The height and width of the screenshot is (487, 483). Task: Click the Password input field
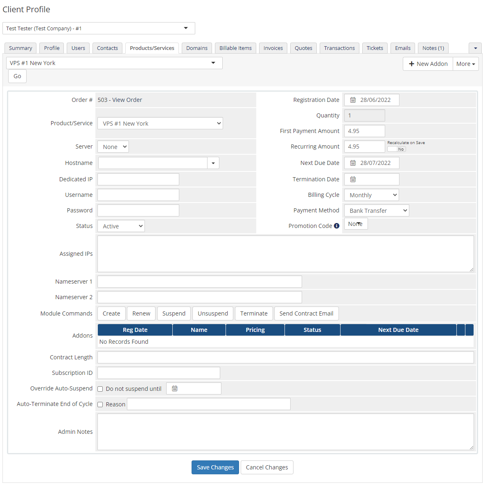pos(138,210)
